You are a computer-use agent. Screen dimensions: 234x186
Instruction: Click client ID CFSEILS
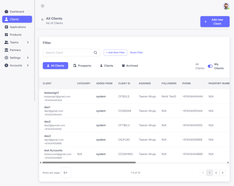pos(124,96)
